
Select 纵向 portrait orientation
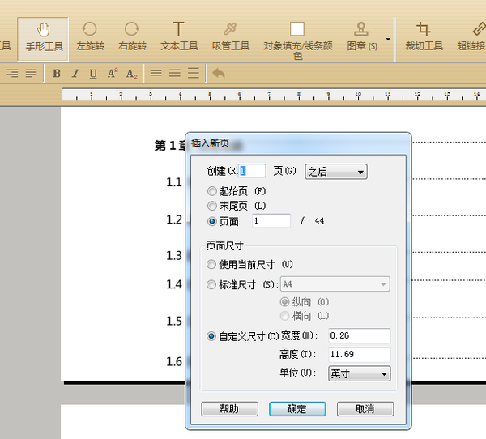tap(284, 301)
